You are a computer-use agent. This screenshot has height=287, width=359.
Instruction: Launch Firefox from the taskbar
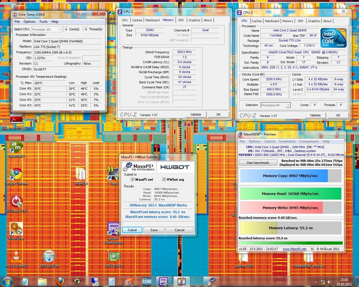(x=60, y=281)
